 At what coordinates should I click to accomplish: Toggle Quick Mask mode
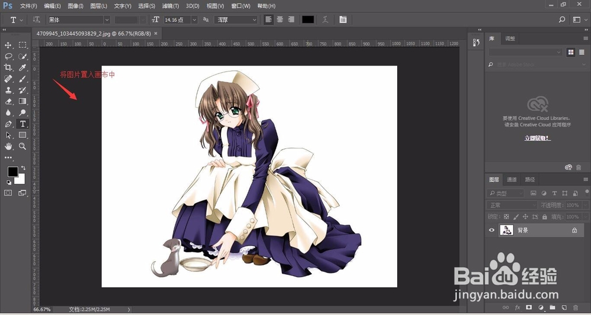8,193
